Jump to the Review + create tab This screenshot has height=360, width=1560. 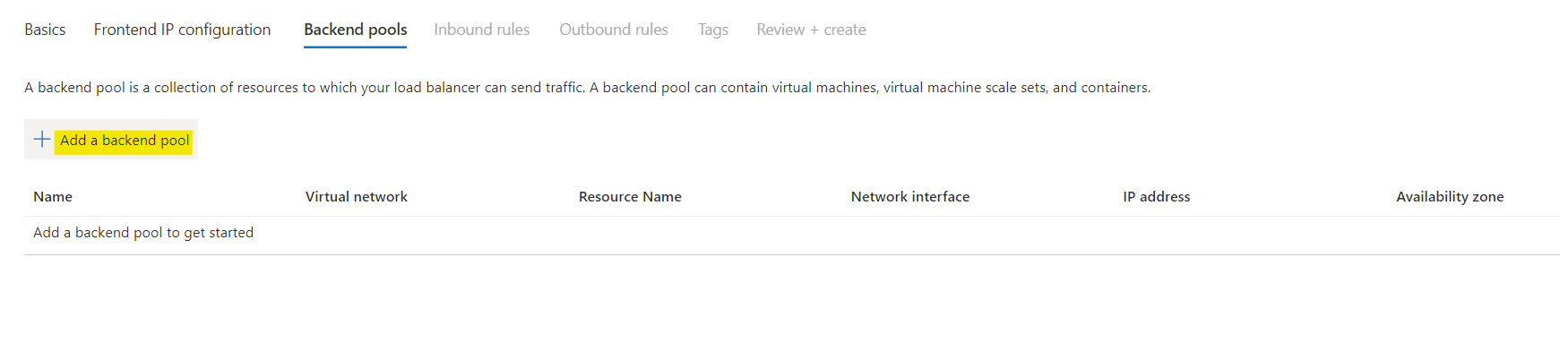[x=810, y=30]
